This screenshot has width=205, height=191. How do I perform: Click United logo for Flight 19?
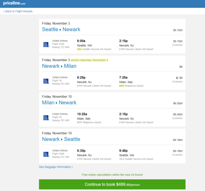click(46, 81)
